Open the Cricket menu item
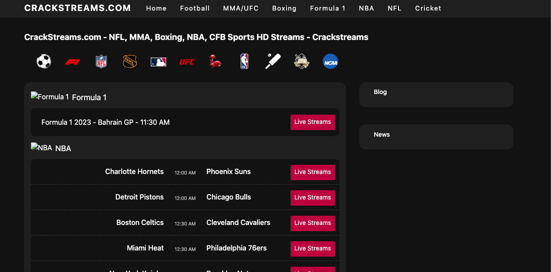This screenshot has width=551, height=272. pyautogui.click(x=428, y=8)
